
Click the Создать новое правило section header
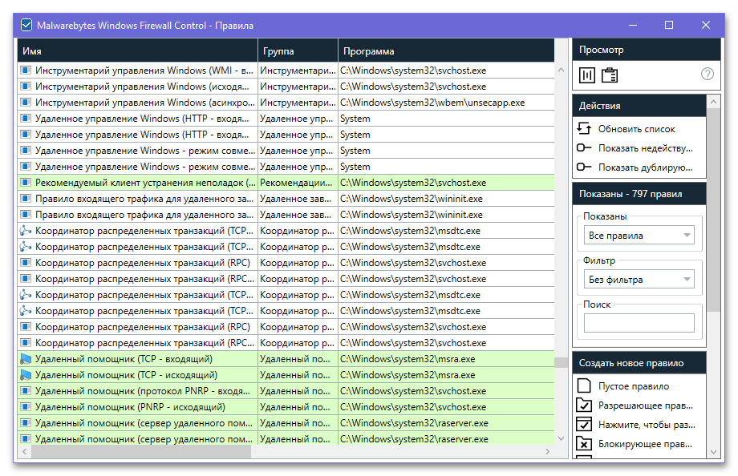pyautogui.click(x=639, y=363)
